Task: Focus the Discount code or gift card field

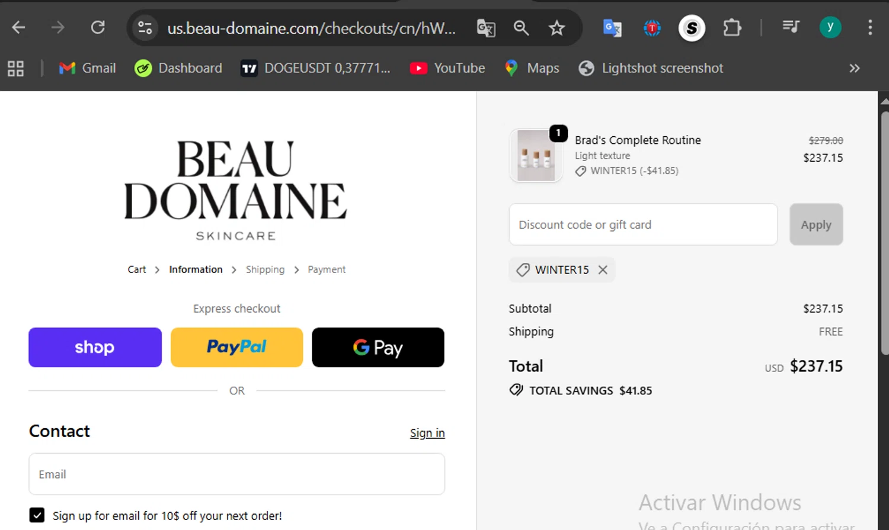Action: pos(643,224)
